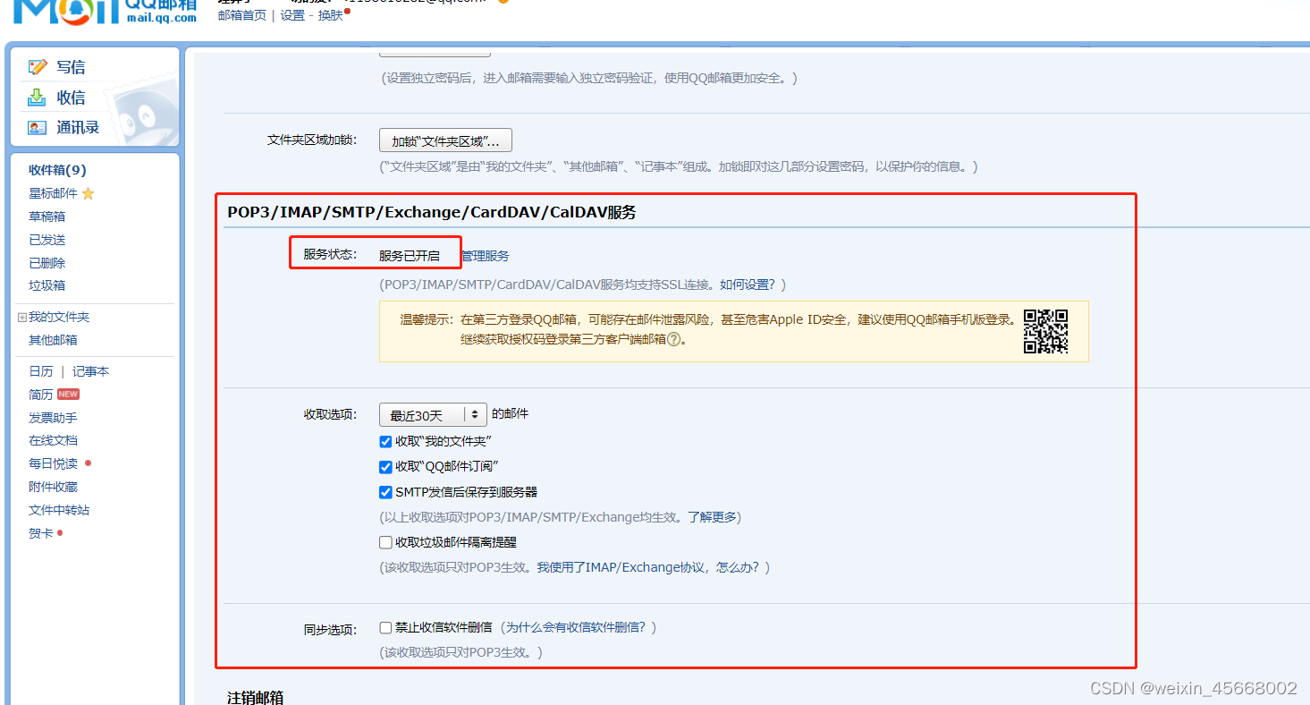Open 贺卡 in sidebar
Screen dimensions: 1310x705
tap(41, 533)
